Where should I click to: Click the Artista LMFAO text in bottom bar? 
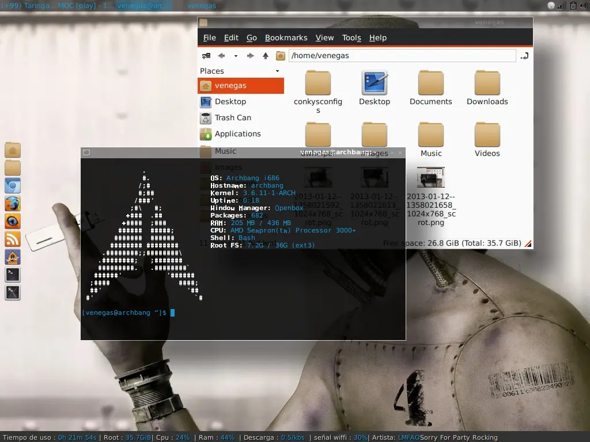[x=396, y=437]
